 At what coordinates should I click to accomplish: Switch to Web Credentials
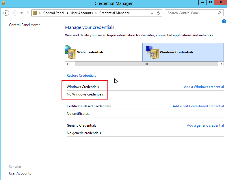pos(104,52)
